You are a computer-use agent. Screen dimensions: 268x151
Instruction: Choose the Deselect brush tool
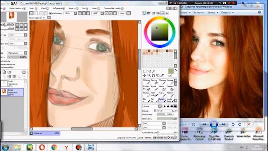pos(170,88)
